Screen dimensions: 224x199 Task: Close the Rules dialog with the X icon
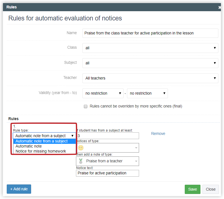coord(220,7)
